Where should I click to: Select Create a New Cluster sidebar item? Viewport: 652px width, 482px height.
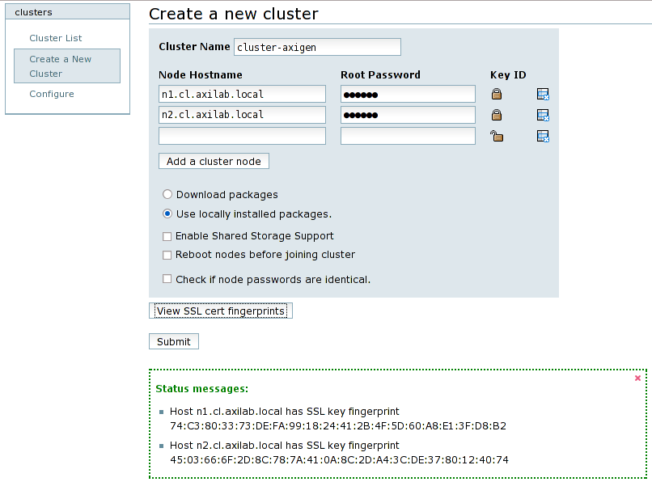pyautogui.click(x=61, y=66)
